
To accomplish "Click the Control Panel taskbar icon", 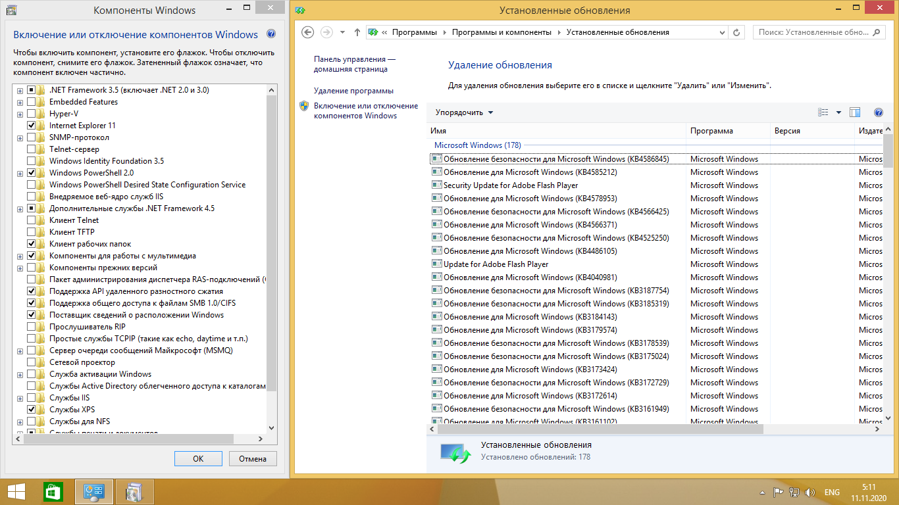I will click(x=93, y=491).
